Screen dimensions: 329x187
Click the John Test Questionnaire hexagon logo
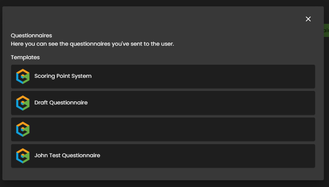click(x=23, y=156)
